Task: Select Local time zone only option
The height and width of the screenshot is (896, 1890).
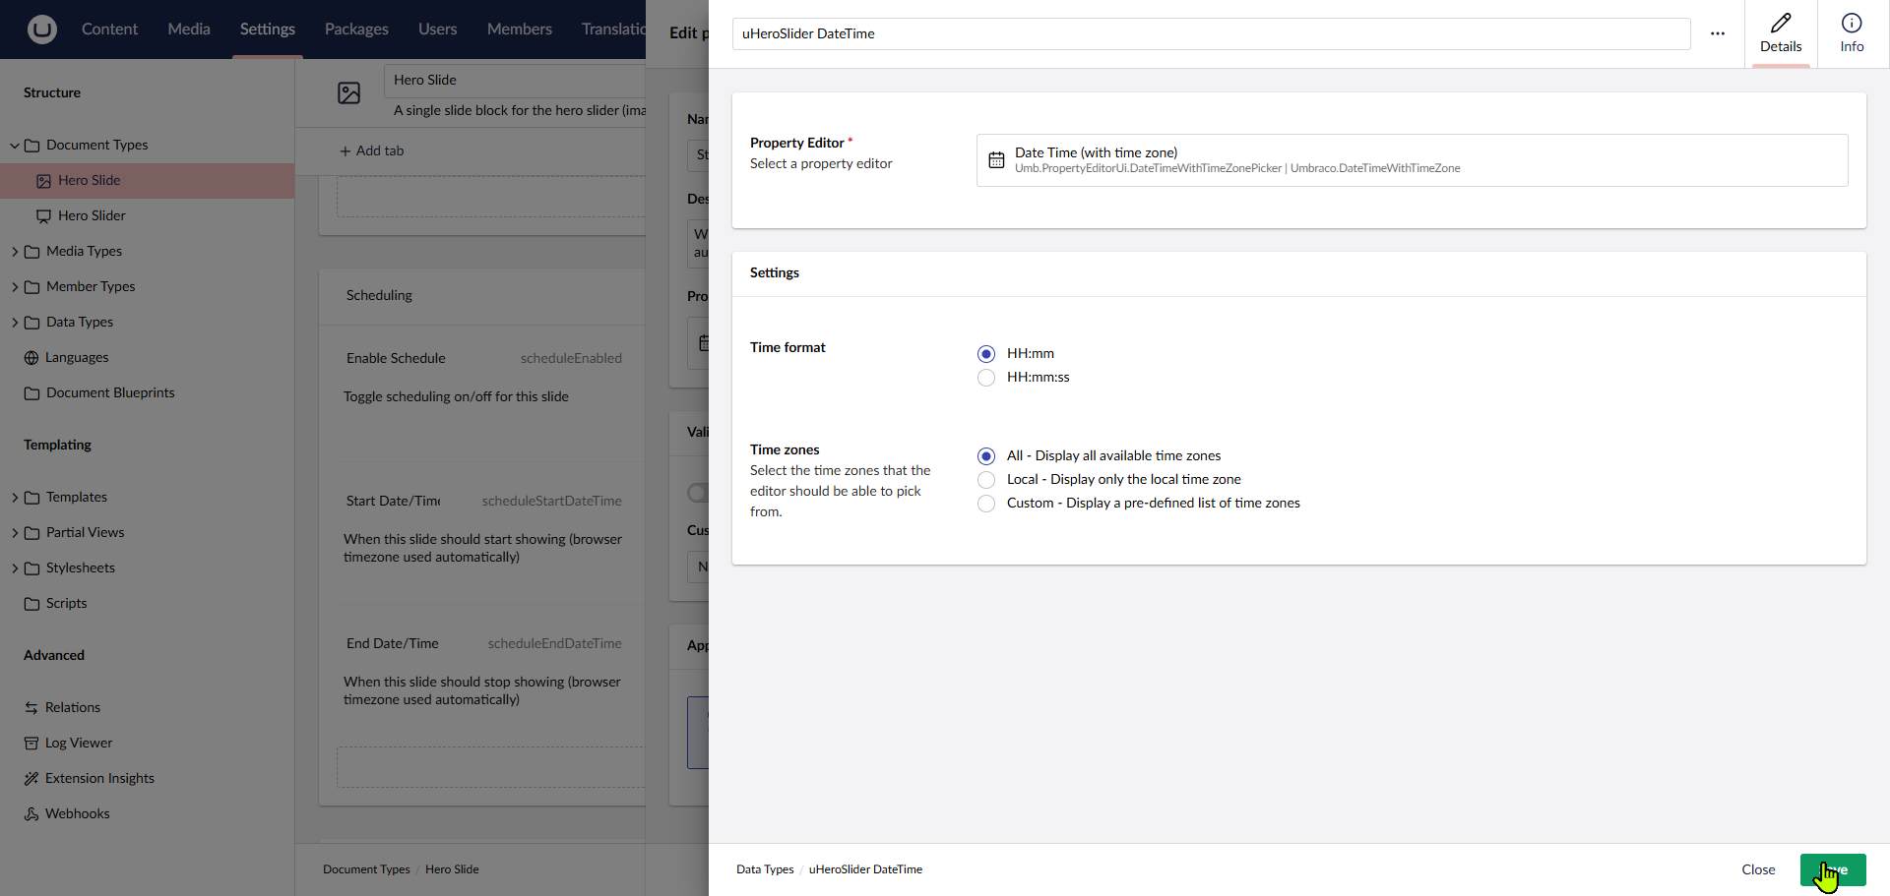Action: click(986, 480)
